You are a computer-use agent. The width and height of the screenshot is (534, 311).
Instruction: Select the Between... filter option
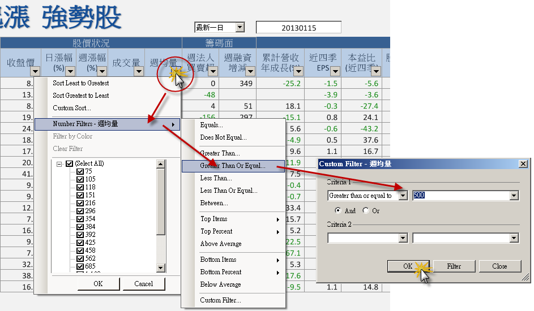tap(214, 203)
